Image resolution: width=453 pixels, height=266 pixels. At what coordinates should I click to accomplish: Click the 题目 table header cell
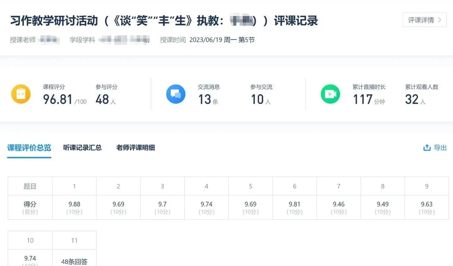click(30, 186)
